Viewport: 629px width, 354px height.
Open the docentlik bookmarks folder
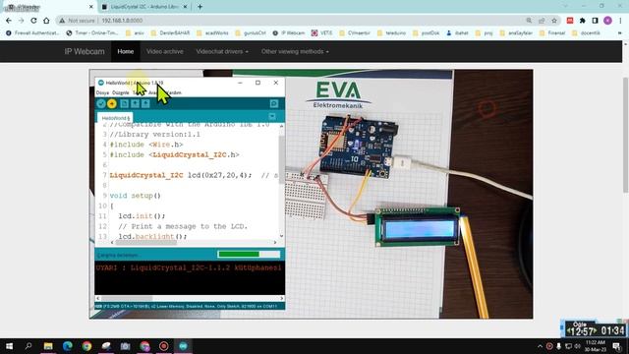[586, 32]
